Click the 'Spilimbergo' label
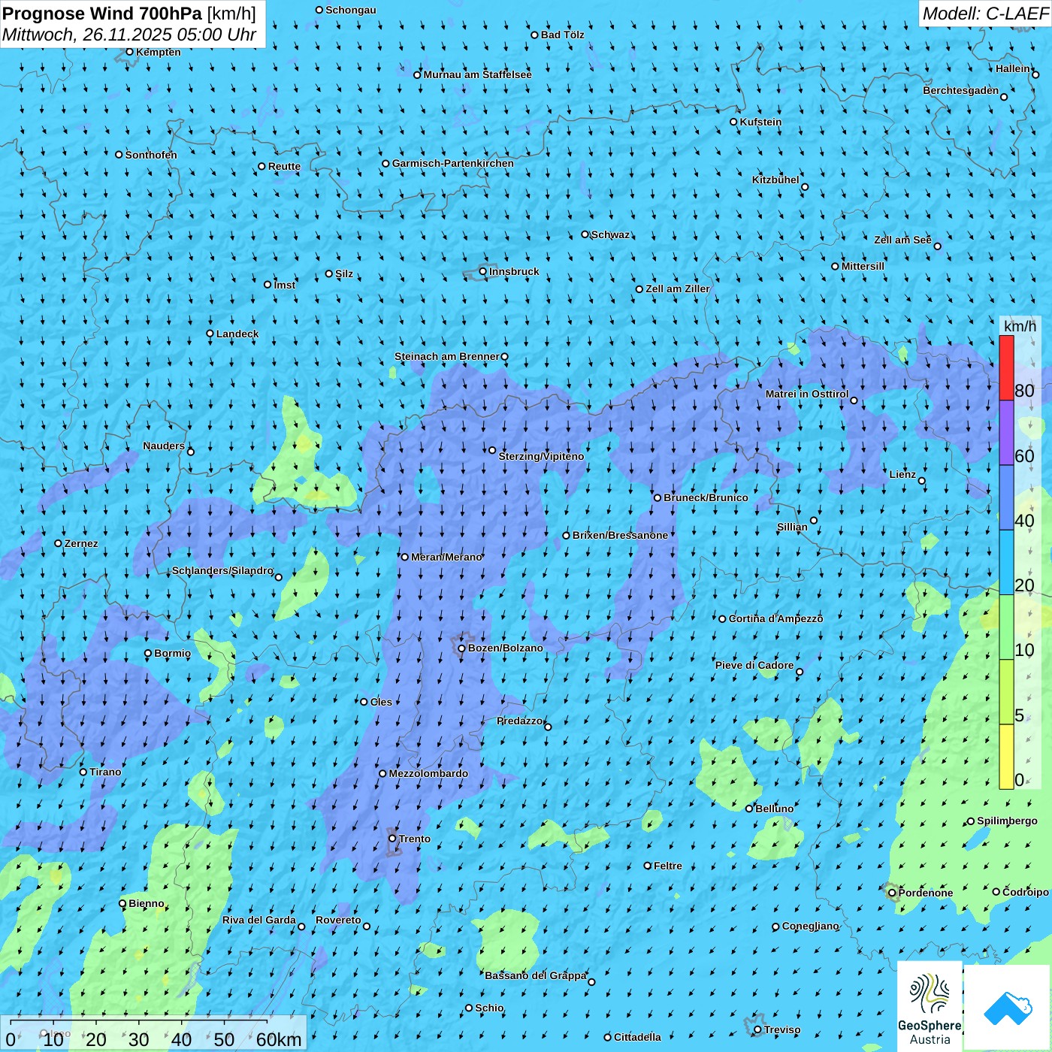Image resolution: width=1052 pixels, height=1052 pixels. coord(1007,821)
